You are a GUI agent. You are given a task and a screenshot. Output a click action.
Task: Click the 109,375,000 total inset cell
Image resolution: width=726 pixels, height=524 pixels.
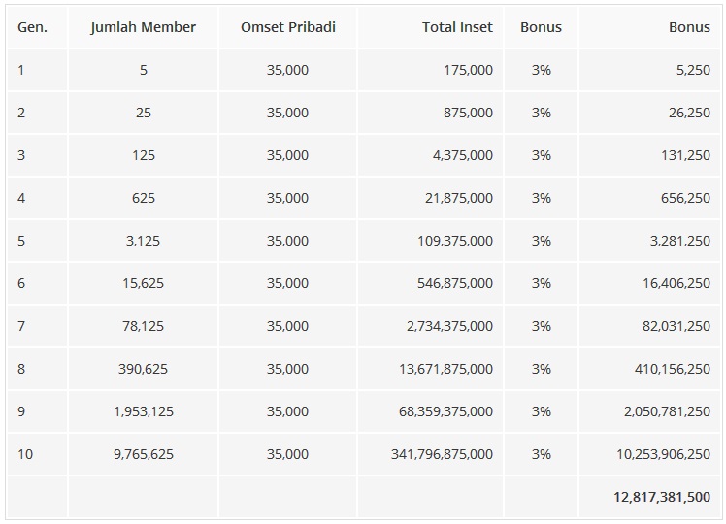coord(455,241)
